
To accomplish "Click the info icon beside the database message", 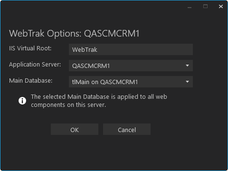I will click(x=22, y=101).
